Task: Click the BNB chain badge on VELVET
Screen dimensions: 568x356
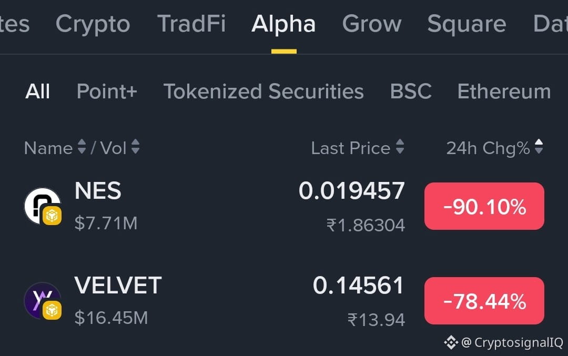Action: point(52,310)
